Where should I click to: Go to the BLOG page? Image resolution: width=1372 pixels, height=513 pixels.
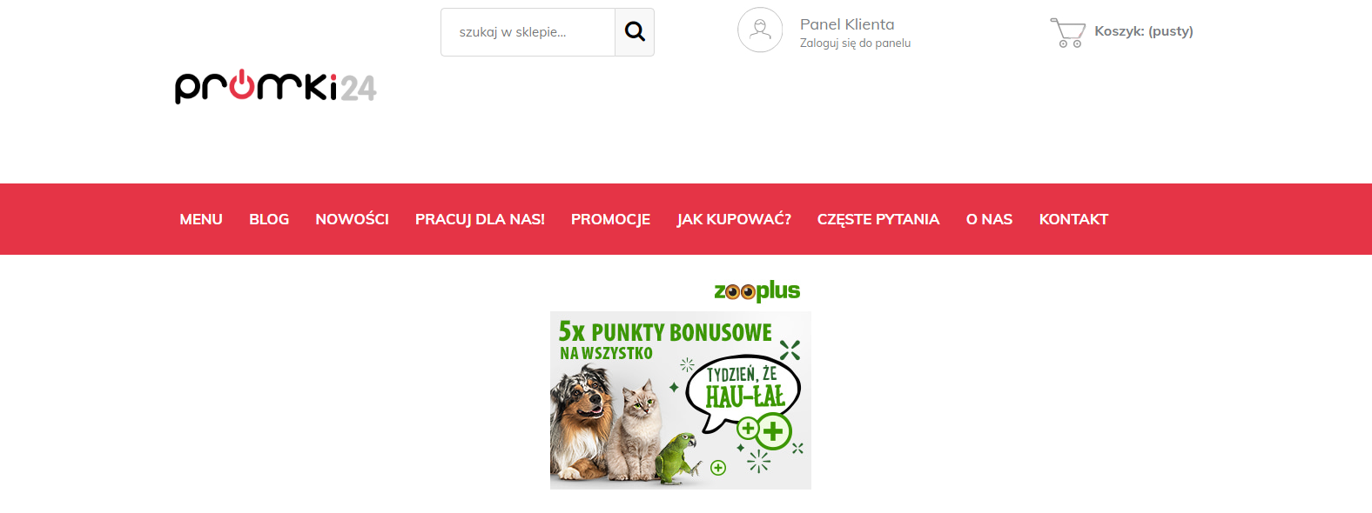click(x=269, y=219)
